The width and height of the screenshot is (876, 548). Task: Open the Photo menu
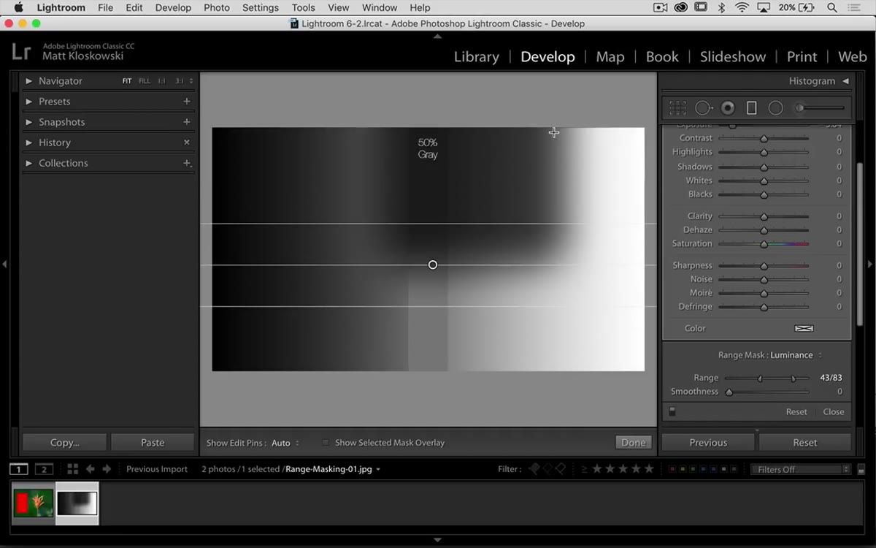217,8
